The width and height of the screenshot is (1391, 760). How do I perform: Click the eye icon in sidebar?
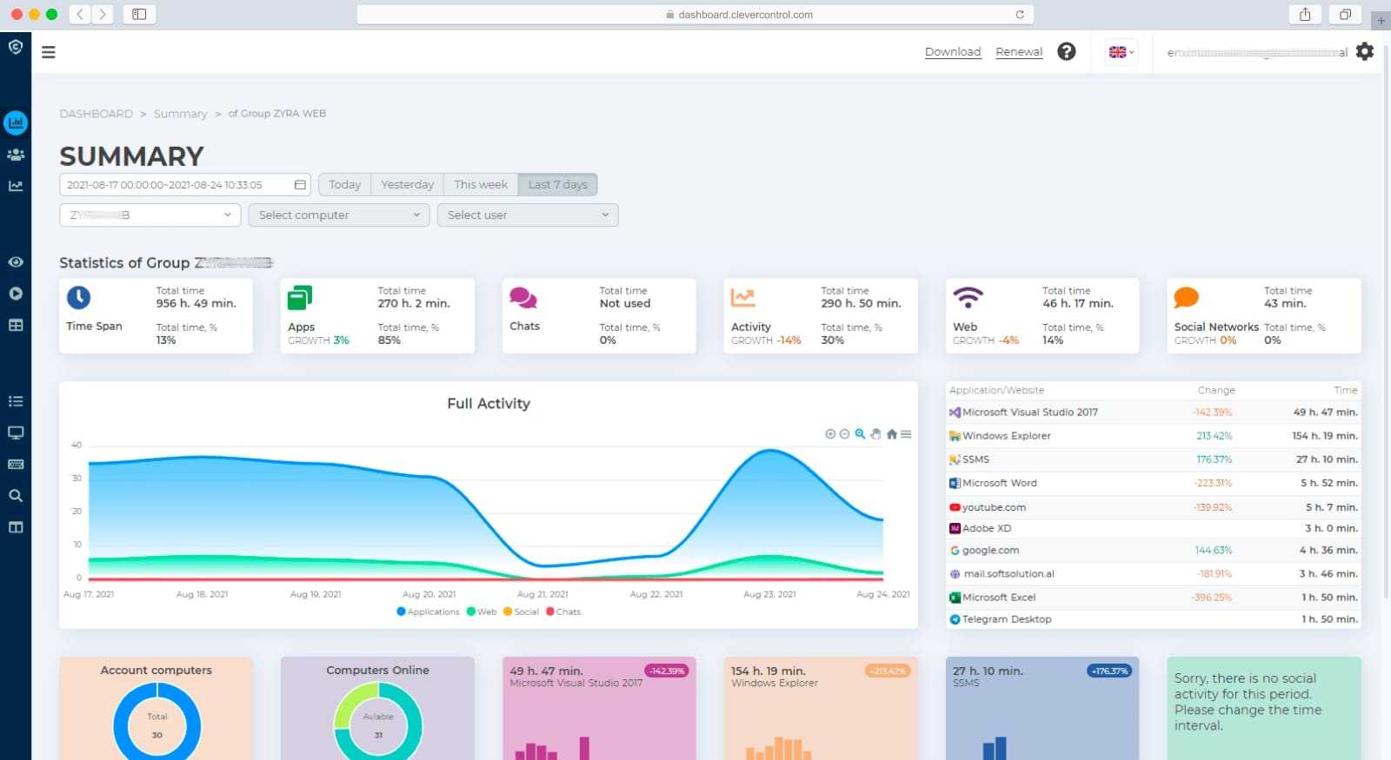(16, 262)
